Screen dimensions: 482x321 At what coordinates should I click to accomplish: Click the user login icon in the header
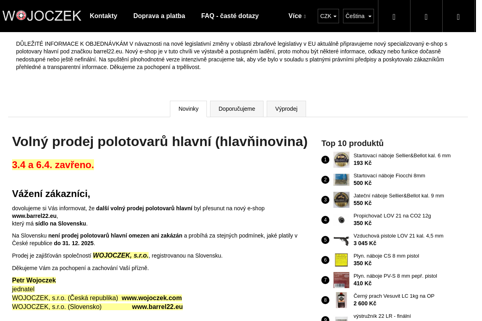[x=426, y=16]
